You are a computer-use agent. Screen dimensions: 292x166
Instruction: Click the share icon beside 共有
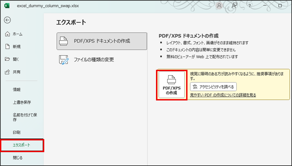coord(7,72)
